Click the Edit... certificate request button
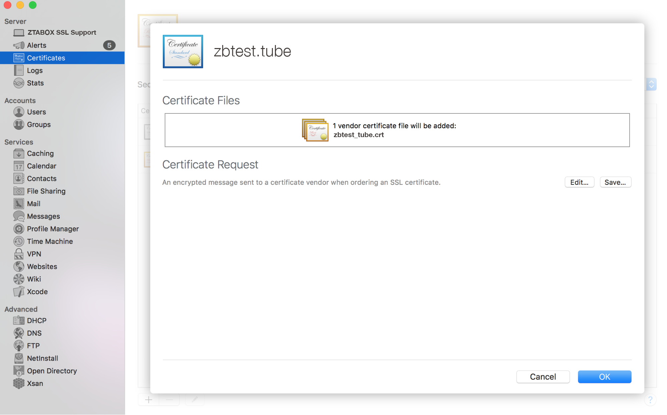The height and width of the screenshot is (415, 667). click(579, 182)
